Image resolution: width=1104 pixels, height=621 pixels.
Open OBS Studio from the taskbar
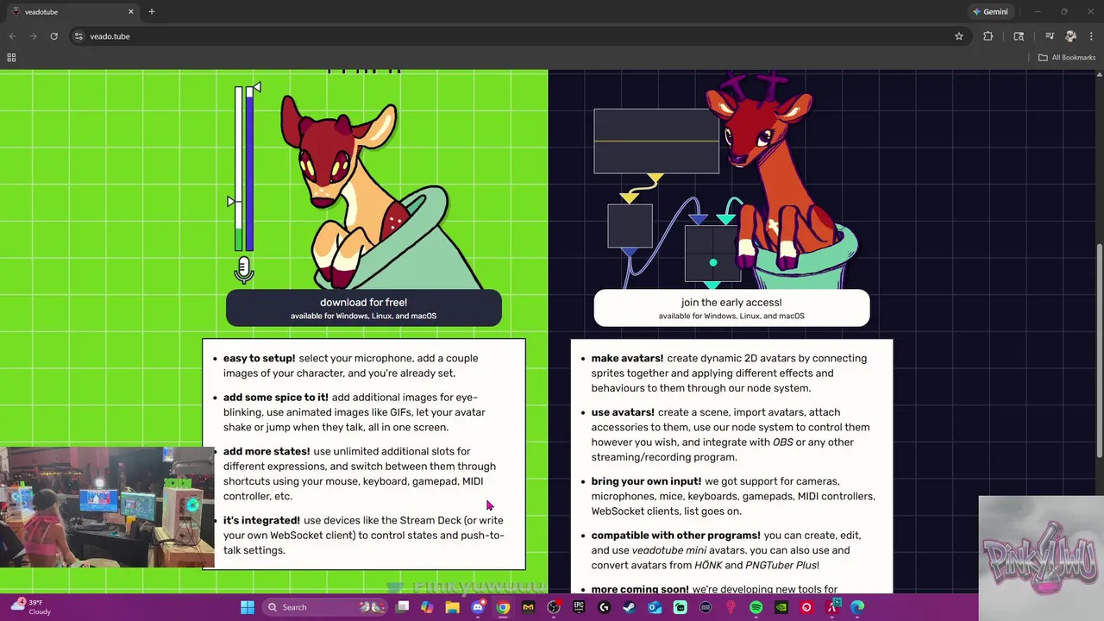[x=554, y=607]
